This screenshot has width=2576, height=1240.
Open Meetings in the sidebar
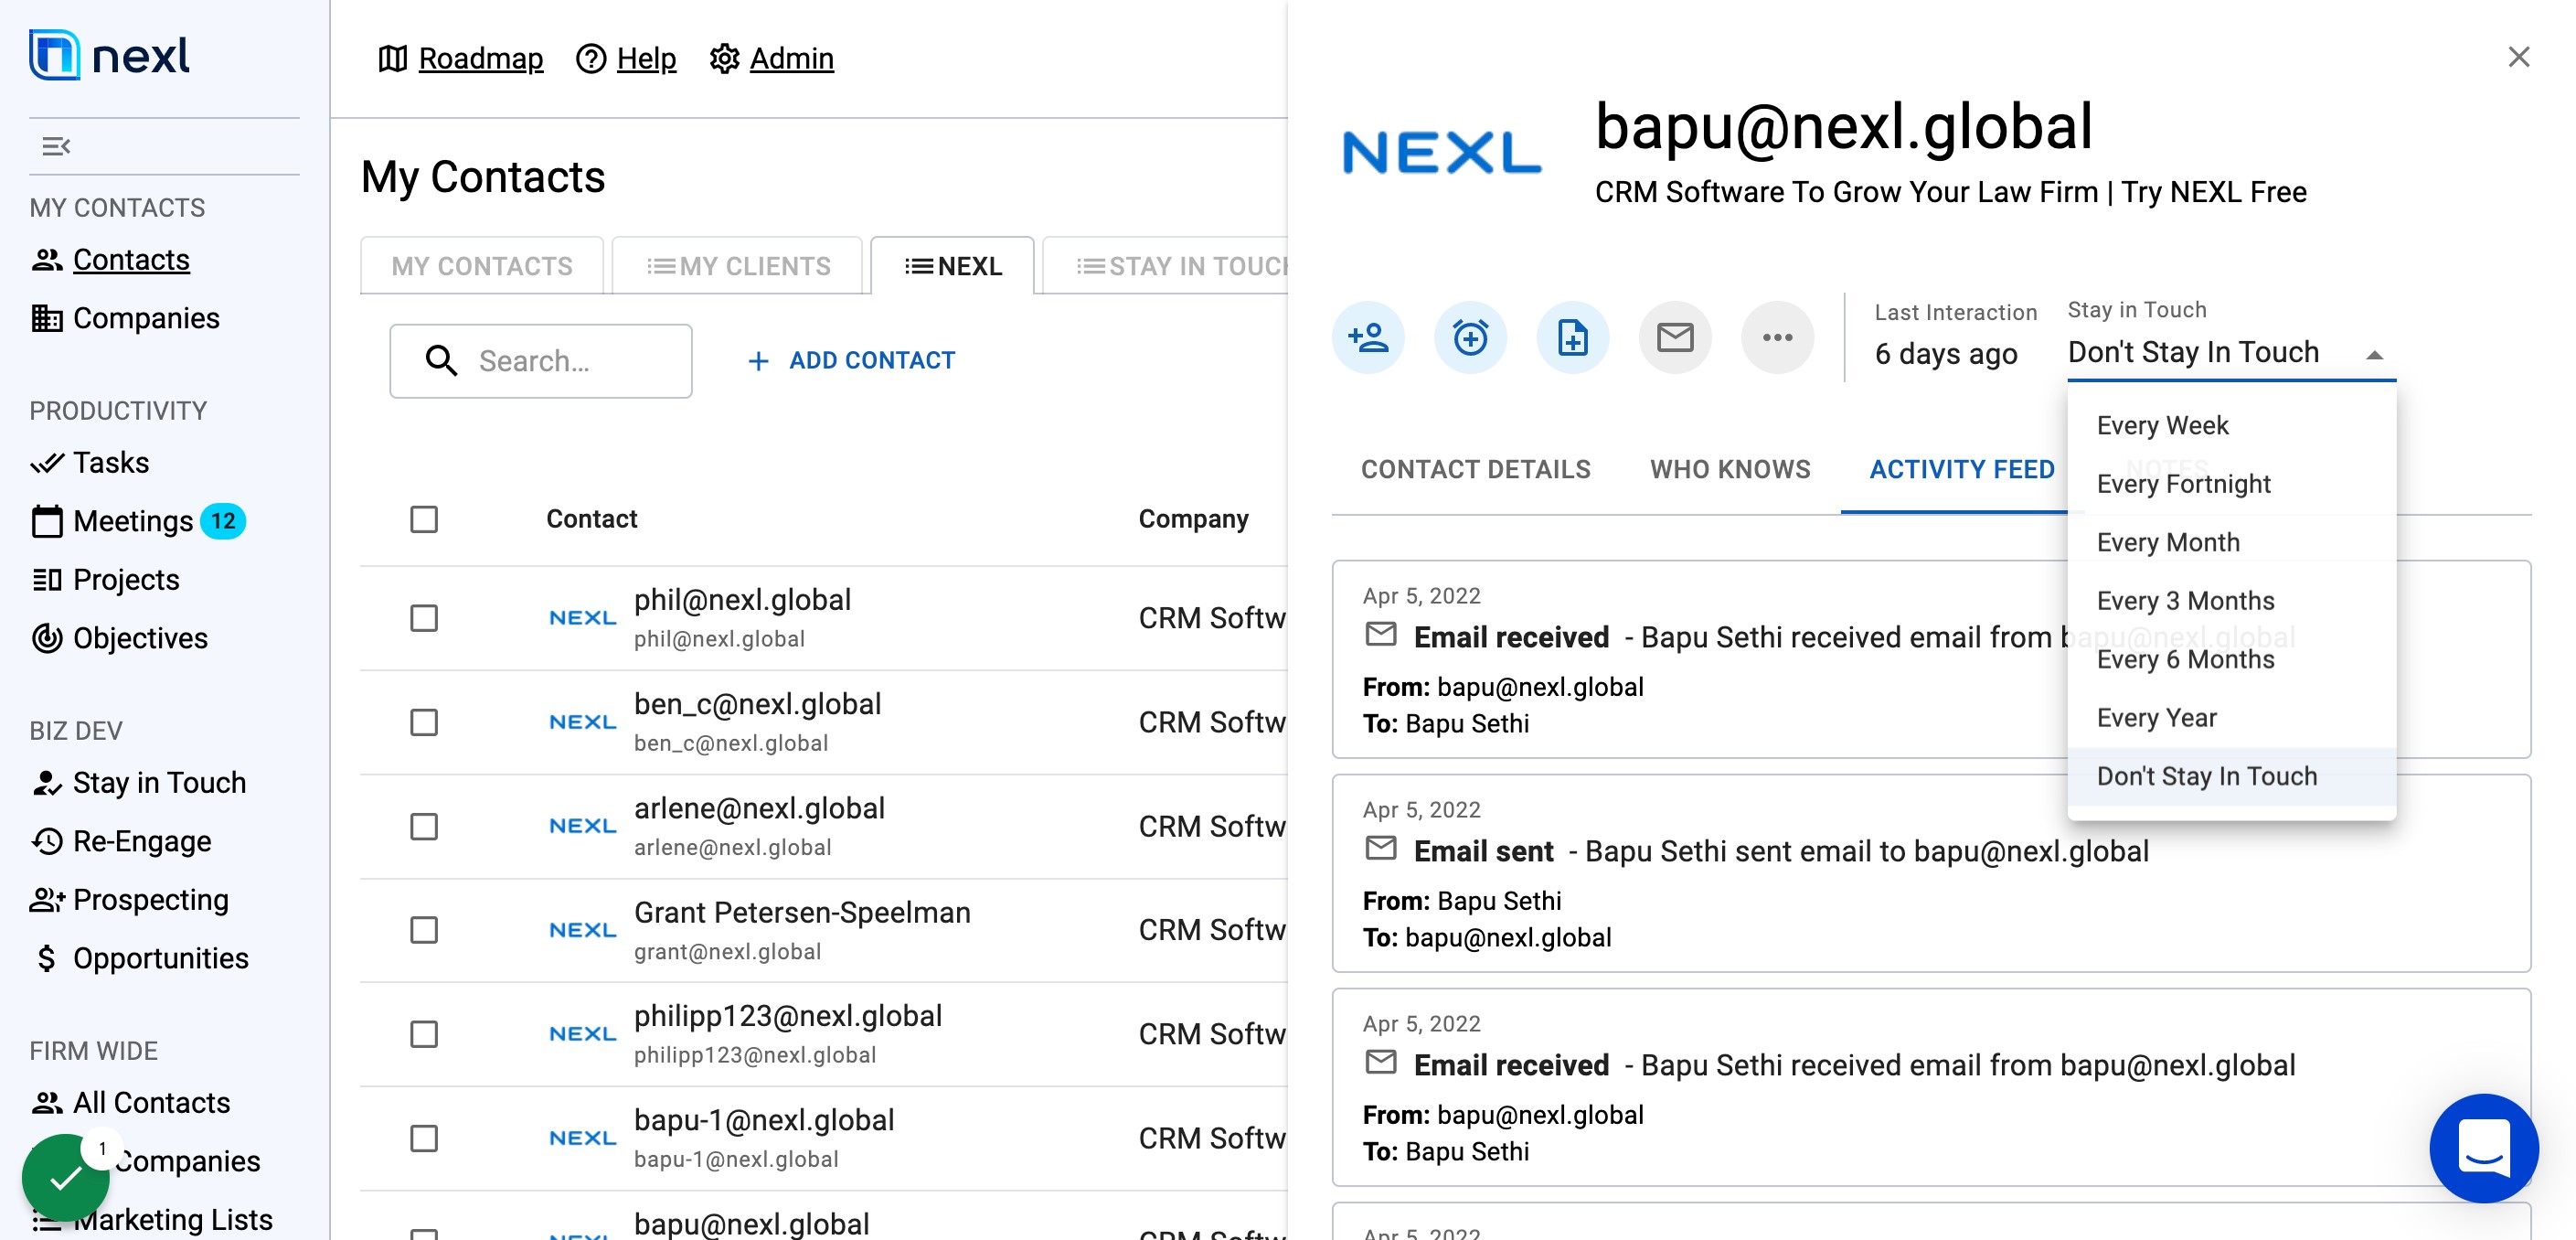click(138, 521)
